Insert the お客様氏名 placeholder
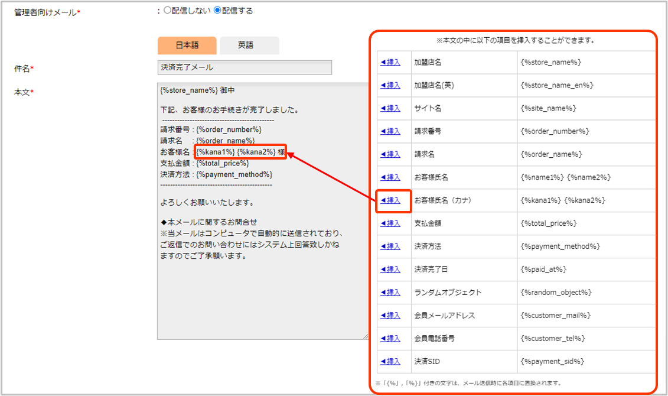Screen dimensions: 668x396 pos(390,177)
